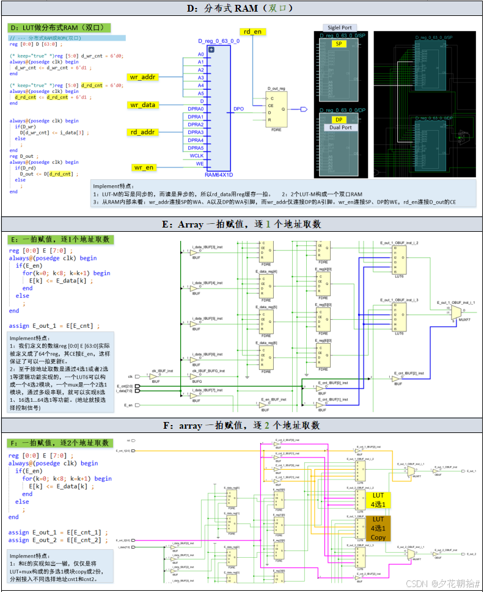The height and width of the screenshot is (592, 484).
Task: Click the E_cnt_IBUF[2]_inst buffer symbol
Action: (396, 379)
